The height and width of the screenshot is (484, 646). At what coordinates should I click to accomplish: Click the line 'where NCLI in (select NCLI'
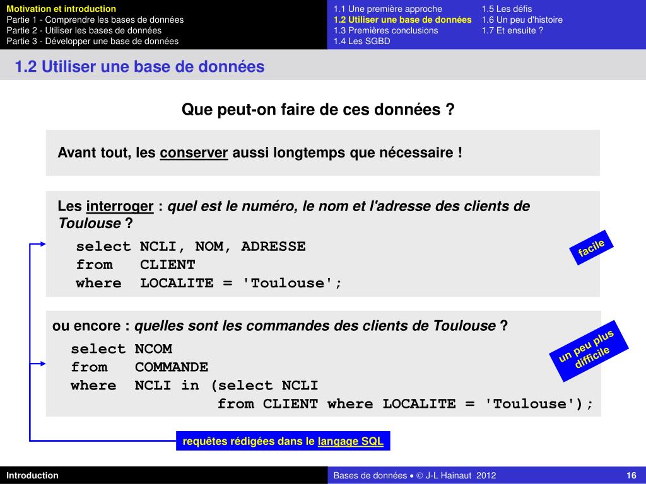[194, 385]
